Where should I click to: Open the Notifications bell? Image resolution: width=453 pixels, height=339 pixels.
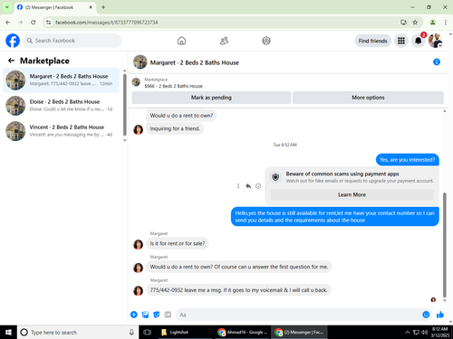tap(418, 41)
